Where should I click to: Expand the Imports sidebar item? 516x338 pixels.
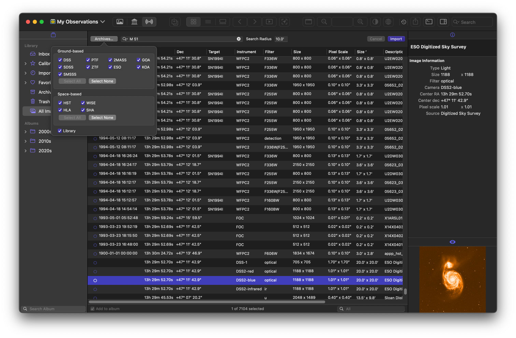(26, 73)
